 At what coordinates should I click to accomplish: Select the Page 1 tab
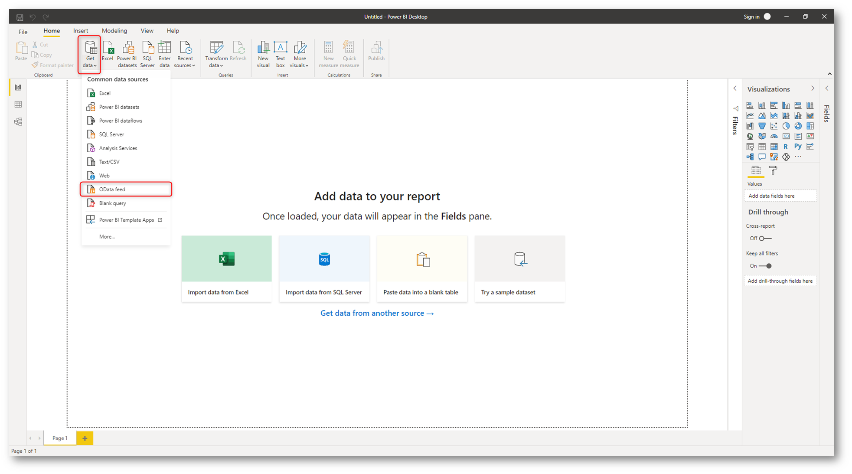[60, 438]
